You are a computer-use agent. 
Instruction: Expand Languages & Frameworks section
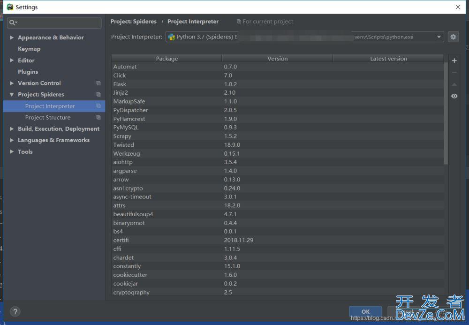coord(12,140)
